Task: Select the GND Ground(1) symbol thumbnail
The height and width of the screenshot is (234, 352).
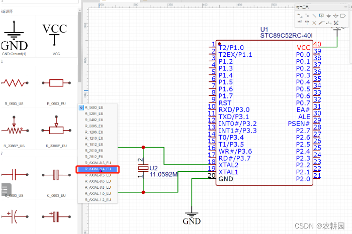Action: pos(14,36)
